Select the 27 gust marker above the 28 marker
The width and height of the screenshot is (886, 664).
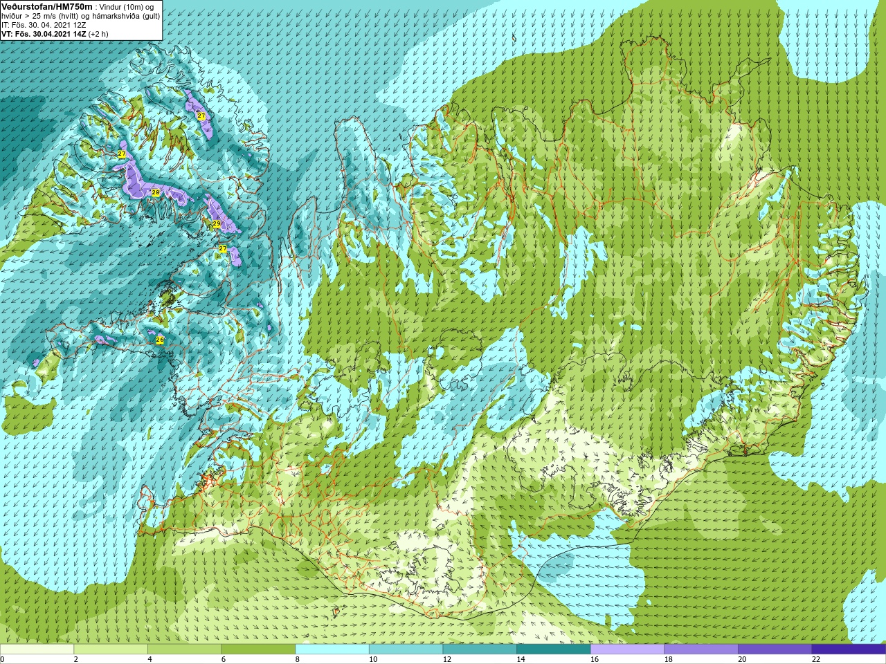(122, 154)
